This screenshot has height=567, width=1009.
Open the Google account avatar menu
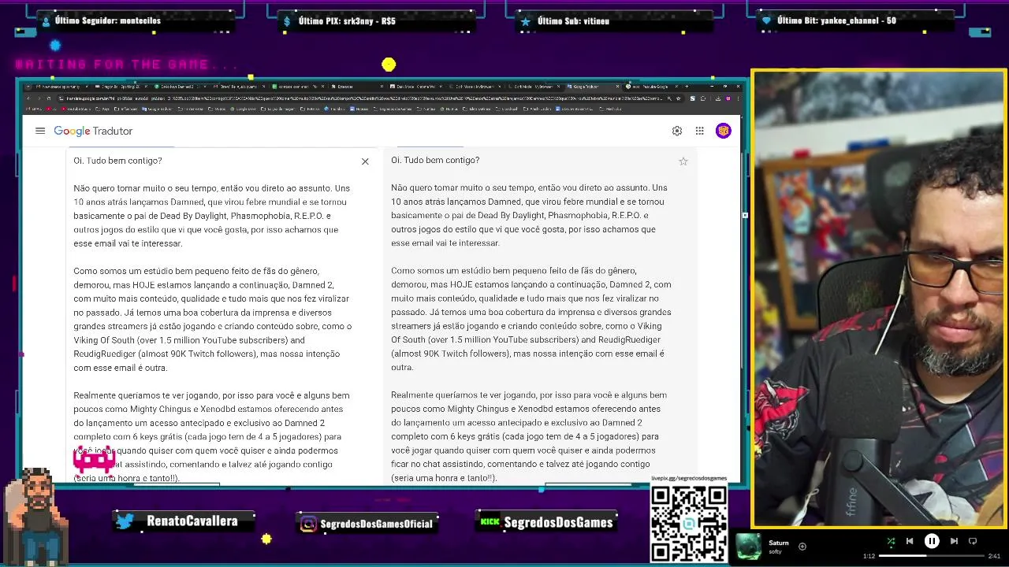click(723, 131)
